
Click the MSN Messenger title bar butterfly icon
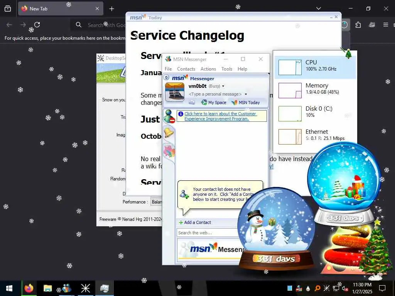pyautogui.click(x=168, y=59)
